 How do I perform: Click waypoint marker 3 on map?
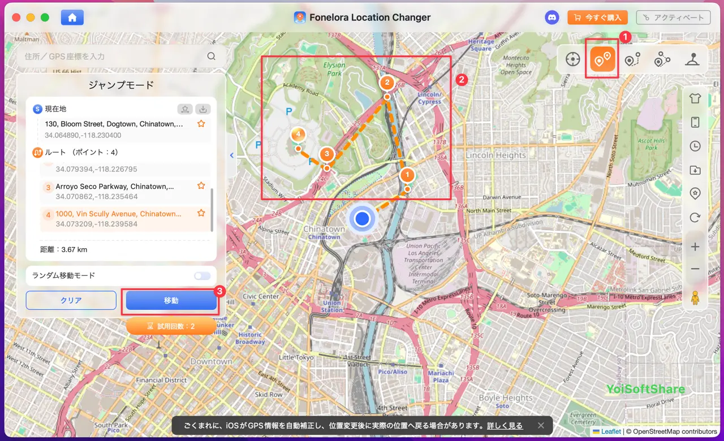tap(326, 154)
